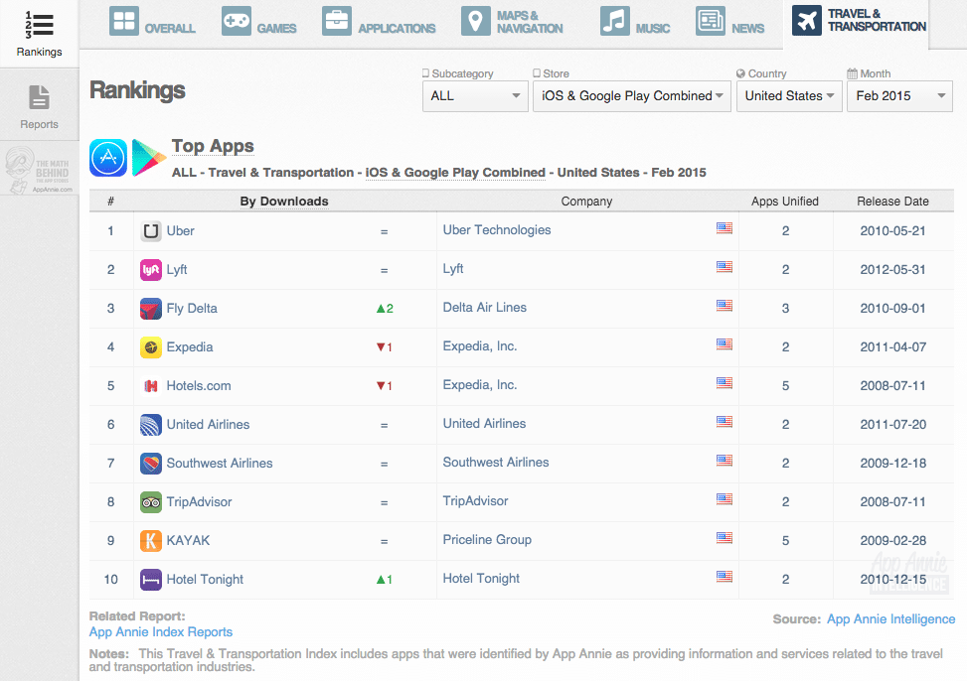Open Priceline Group company link
Viewport: 967px width, 681px height.
pos(487,540)
